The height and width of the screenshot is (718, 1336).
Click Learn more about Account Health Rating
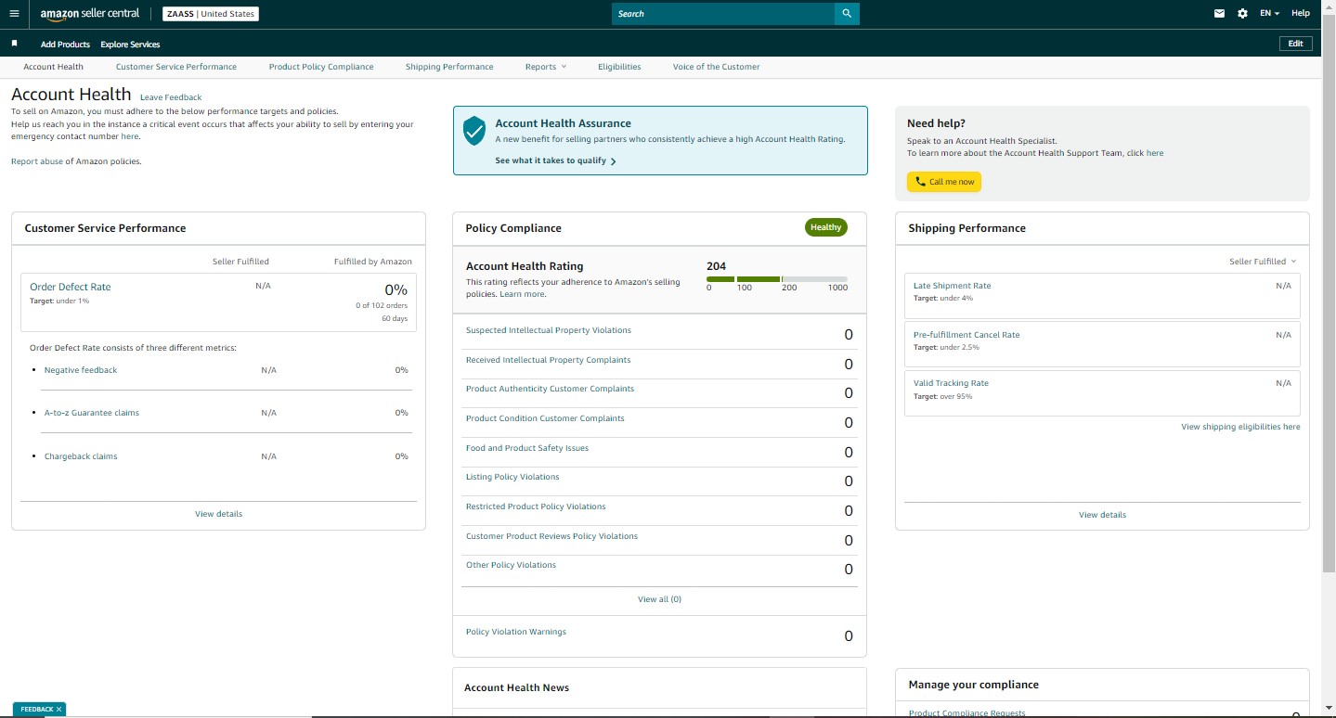tap(522, 294)
